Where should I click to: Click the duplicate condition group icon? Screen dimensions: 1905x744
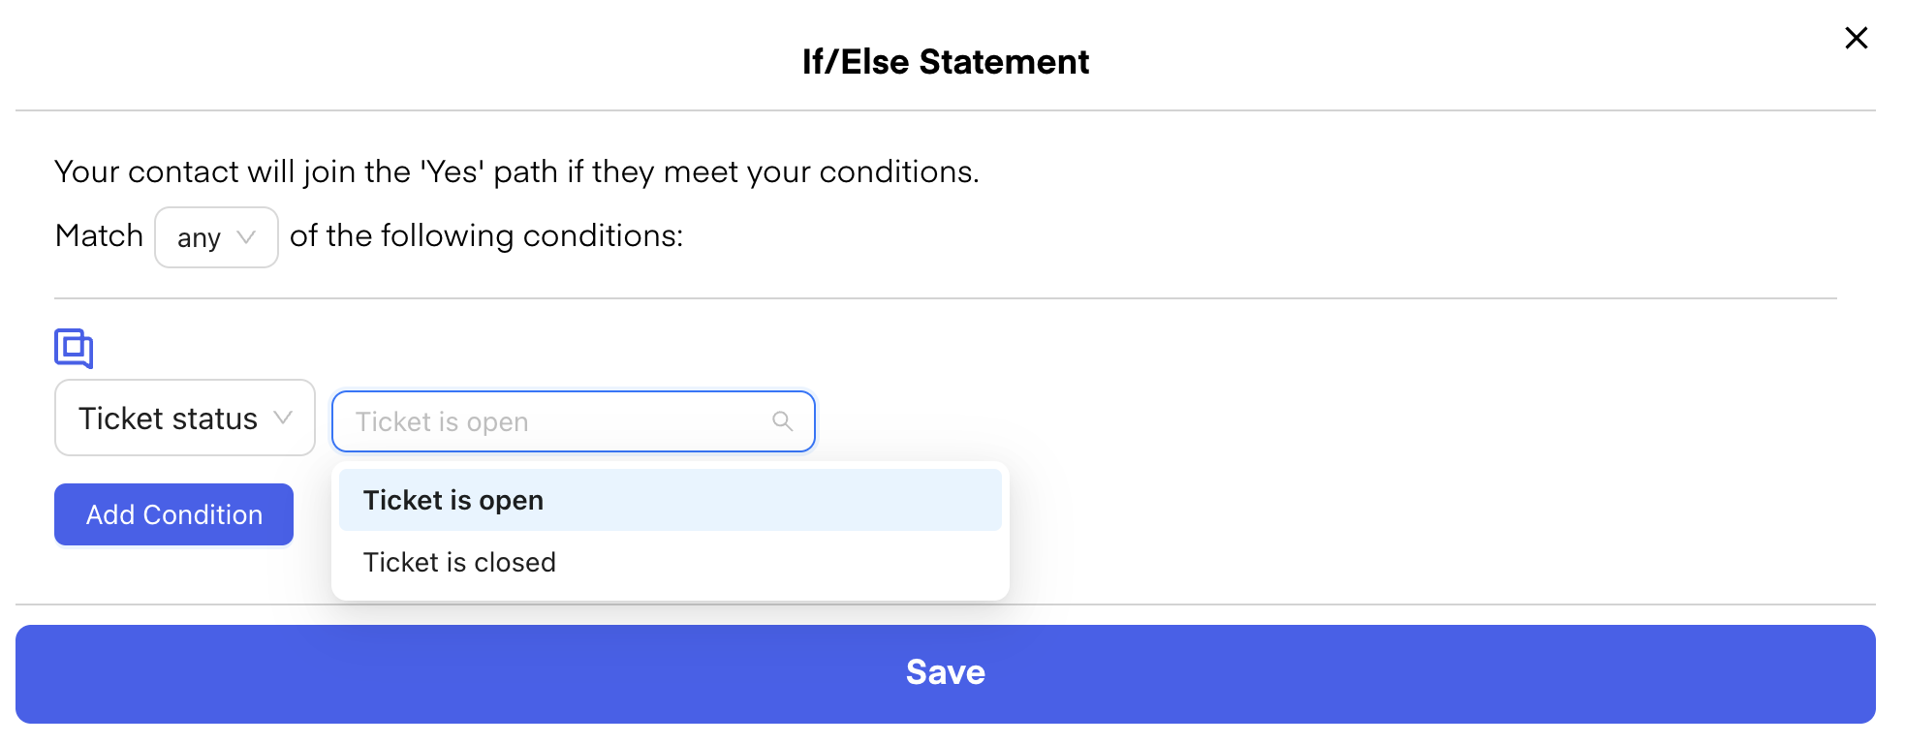tap(74, 348)
